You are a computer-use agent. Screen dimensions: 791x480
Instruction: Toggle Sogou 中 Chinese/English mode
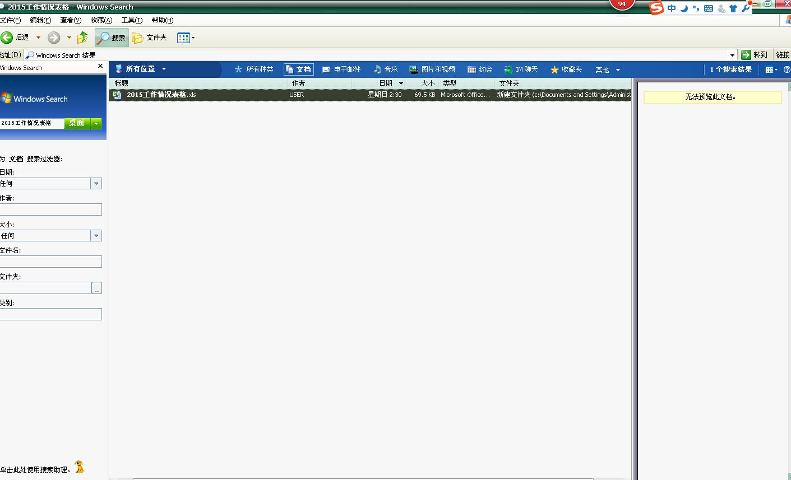point(672,8)
